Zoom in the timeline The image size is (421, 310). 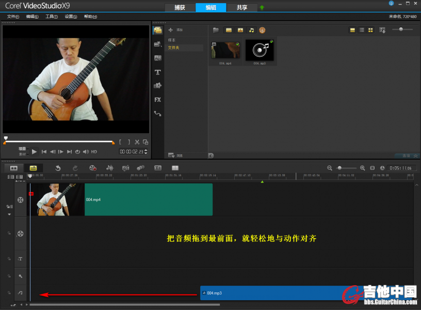point(363,168)
